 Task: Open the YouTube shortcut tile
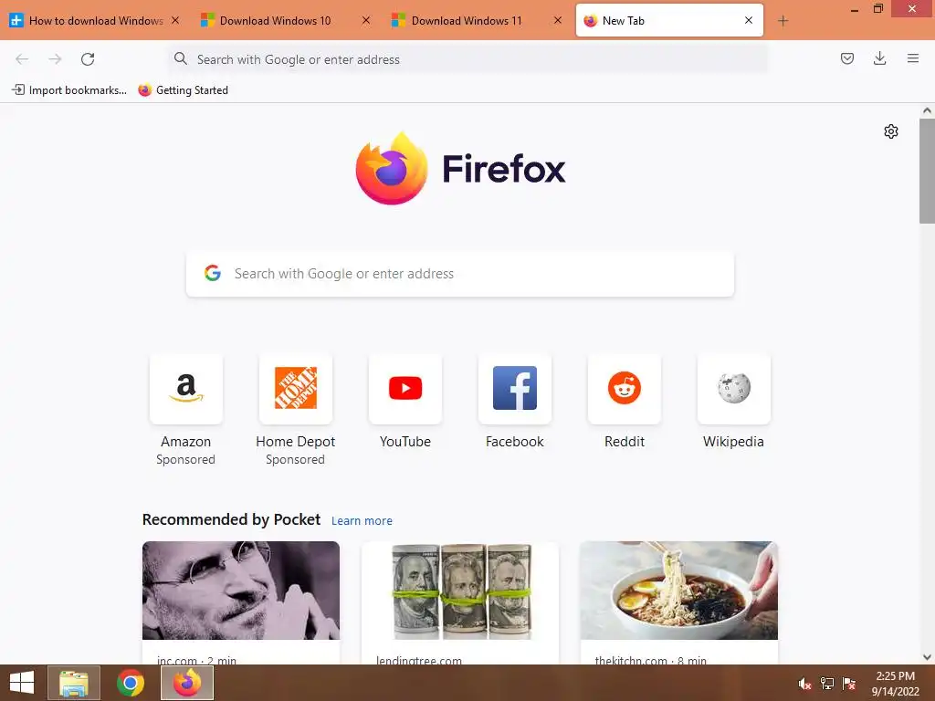(x=404, y=389)
